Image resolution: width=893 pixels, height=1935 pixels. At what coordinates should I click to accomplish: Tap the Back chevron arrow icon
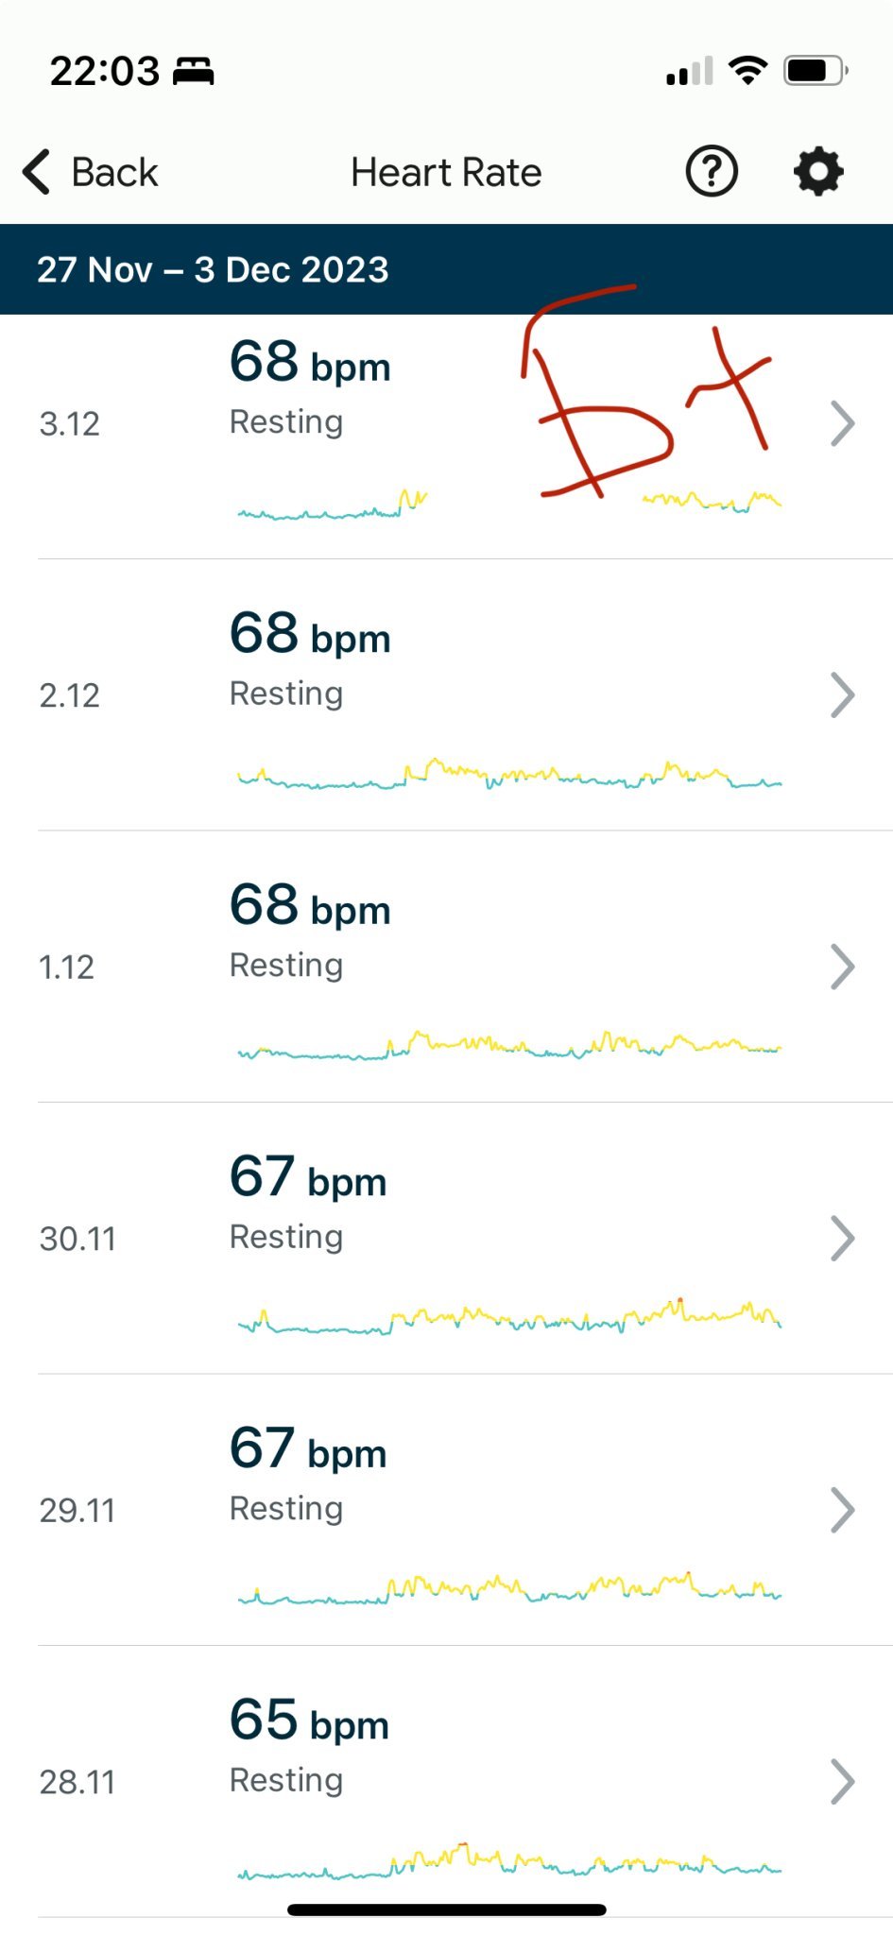36,172
